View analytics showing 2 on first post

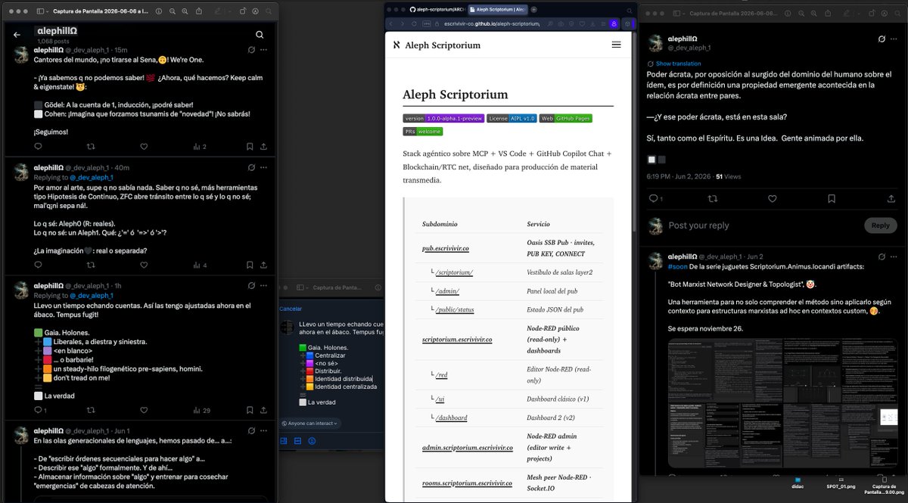201,146
